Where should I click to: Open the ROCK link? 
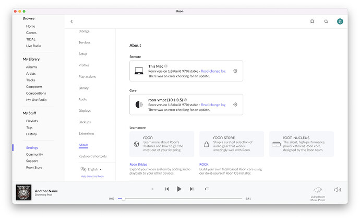[204, 165]
